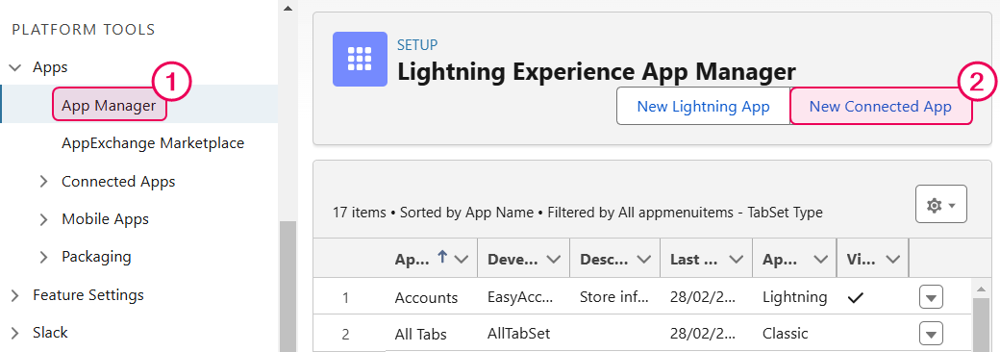The height and width of the screenshot is (352, 1000).
Task: Open App Manager in sidebar
Action: click(109, 105)
